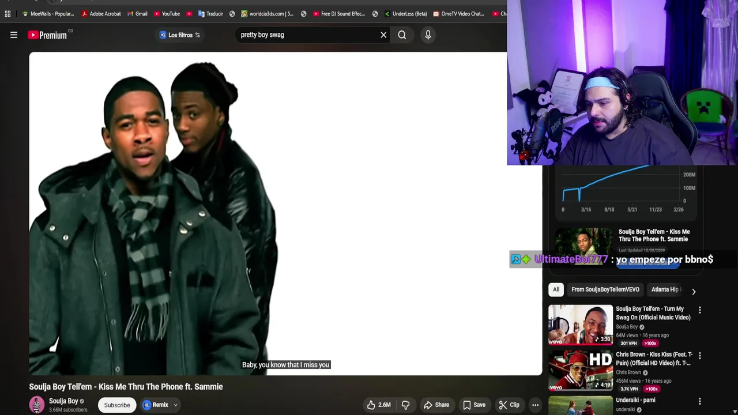Open Chris Brown Kiss Kiss video title
The width and height of the screenshot is (738, 415).
coord(654,359)
